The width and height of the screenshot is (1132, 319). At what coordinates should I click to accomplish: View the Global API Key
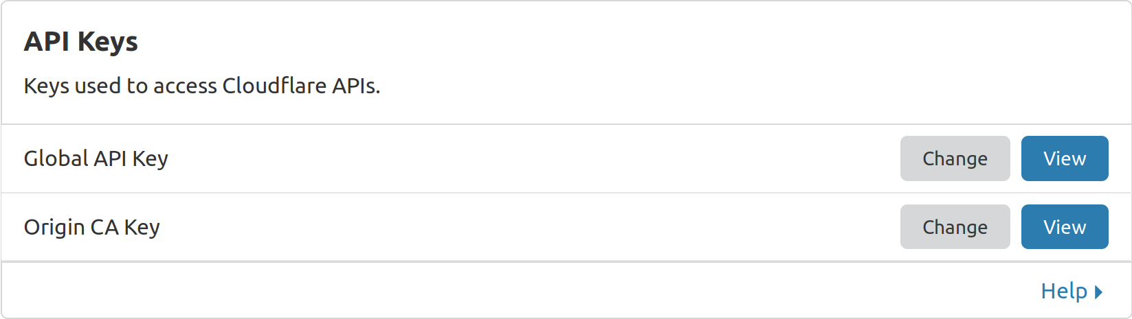click(x=1064, y=158)
